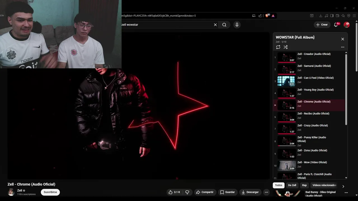Open the browser hamburger menu

(354, 16)
